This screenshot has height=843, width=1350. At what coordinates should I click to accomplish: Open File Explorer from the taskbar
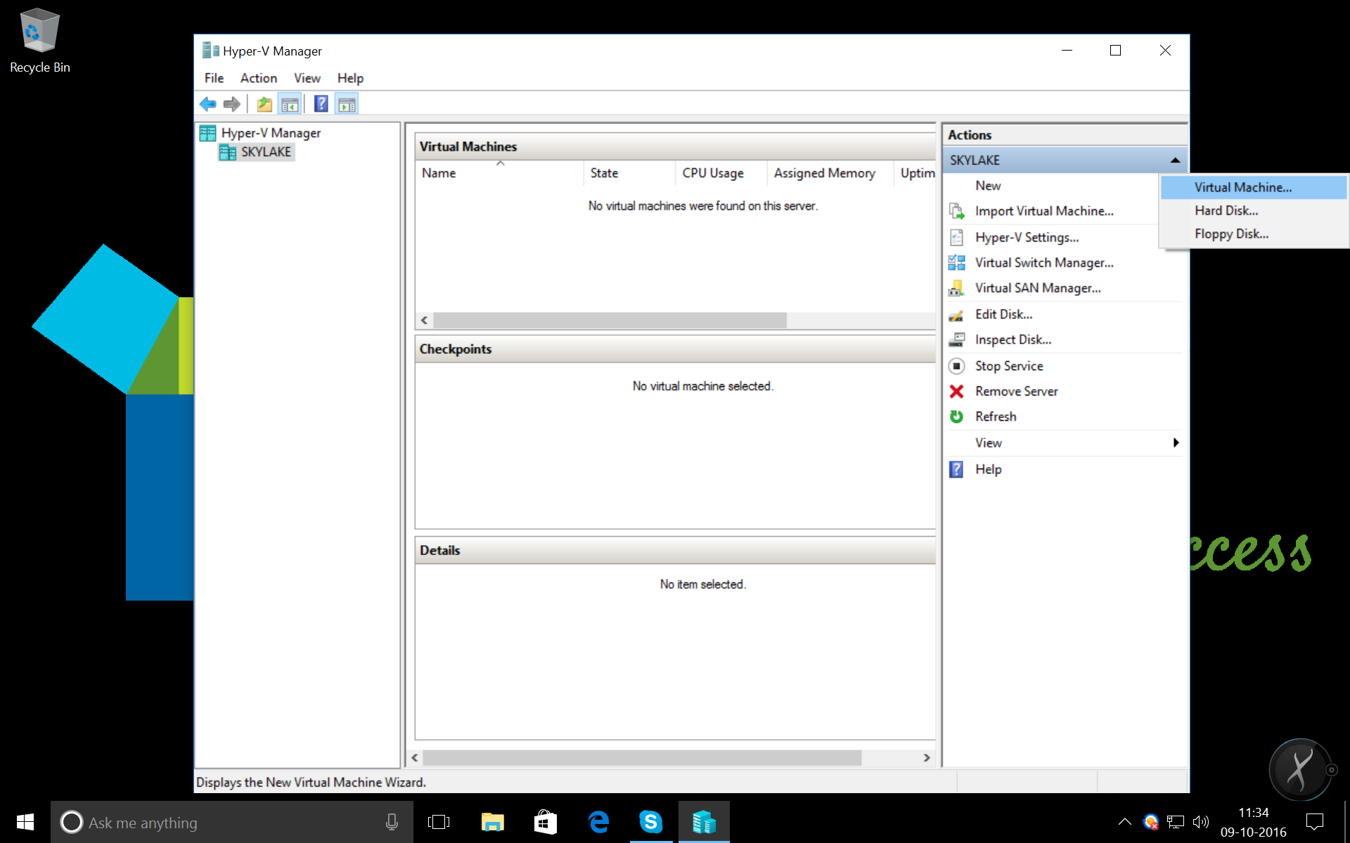[x=492, y=822]
